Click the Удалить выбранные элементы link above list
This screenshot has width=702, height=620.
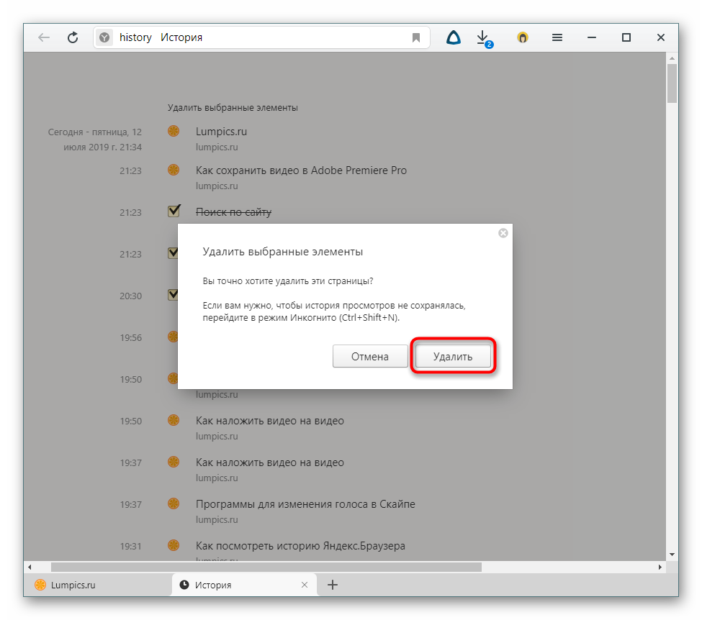pos(233,108)
